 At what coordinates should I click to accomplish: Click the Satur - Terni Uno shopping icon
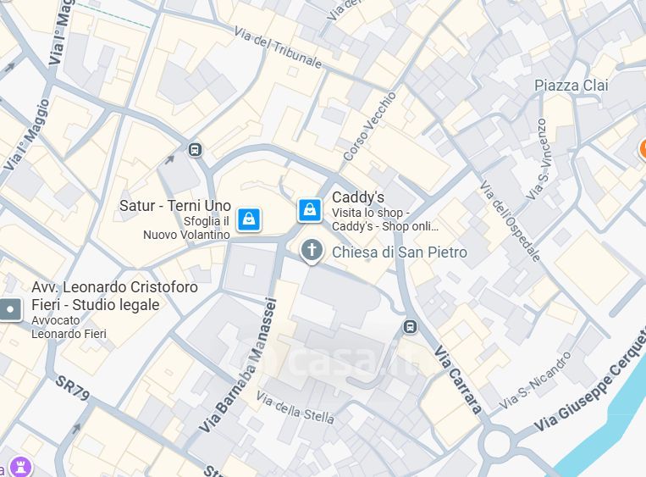point(249,219)
